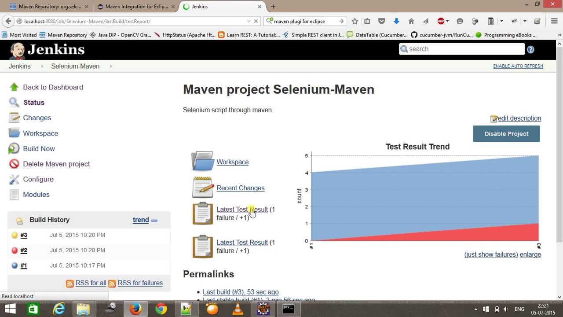
Task: Click the enlarge chart link
Action: click(530, 255)
